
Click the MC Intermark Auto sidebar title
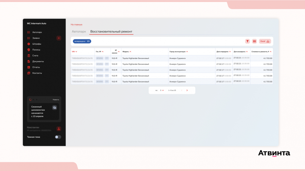(37, 23)
